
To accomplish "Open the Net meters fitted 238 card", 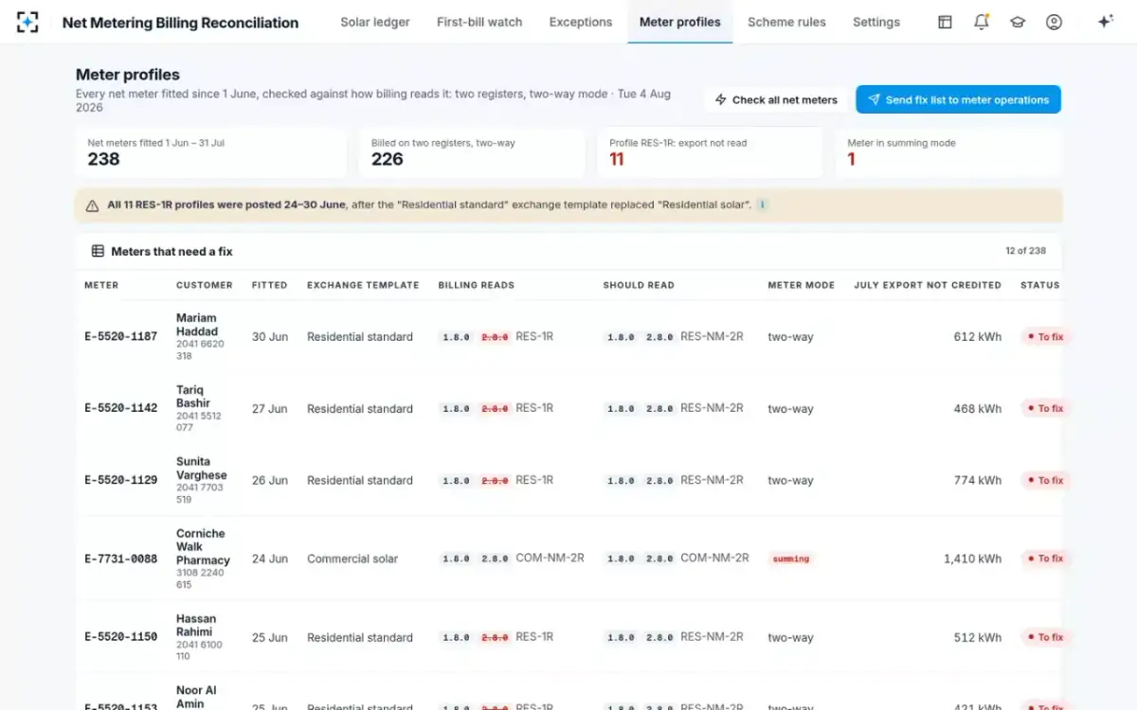I will [210, 152].
